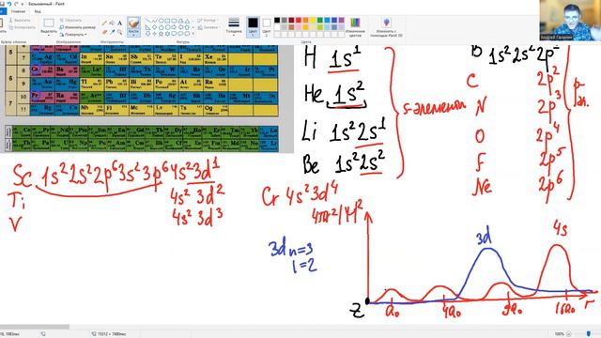Click the zoom out minus button
Screen dimensions: 601x338
[x=569, y=334]
